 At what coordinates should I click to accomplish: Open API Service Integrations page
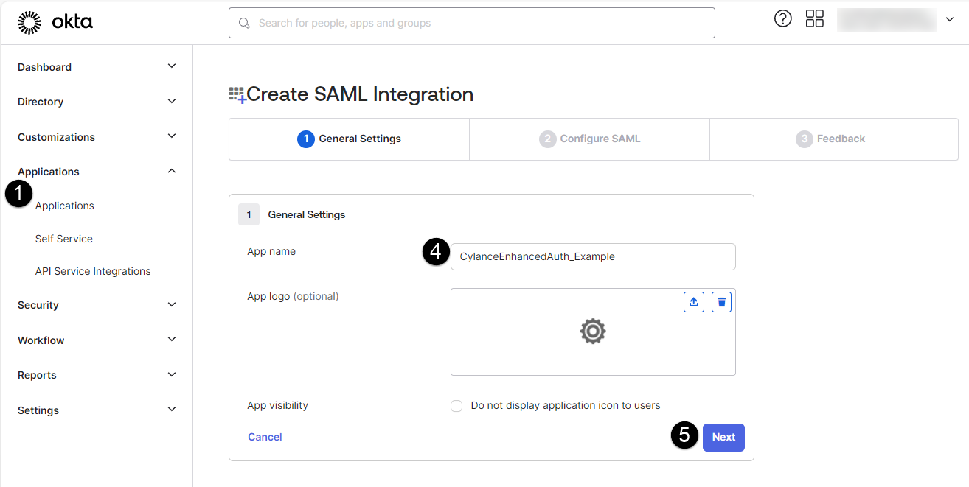93,271
